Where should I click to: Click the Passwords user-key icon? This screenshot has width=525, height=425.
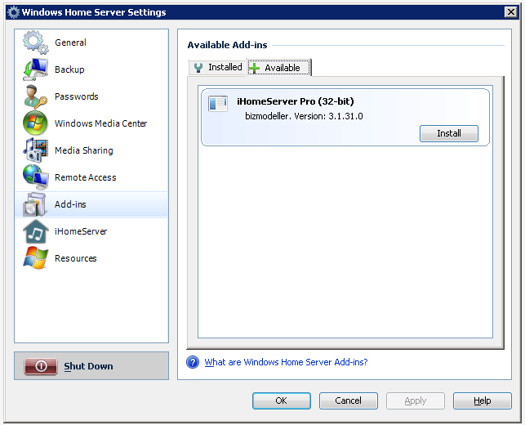pyautogui.click(x=35, y=96)
